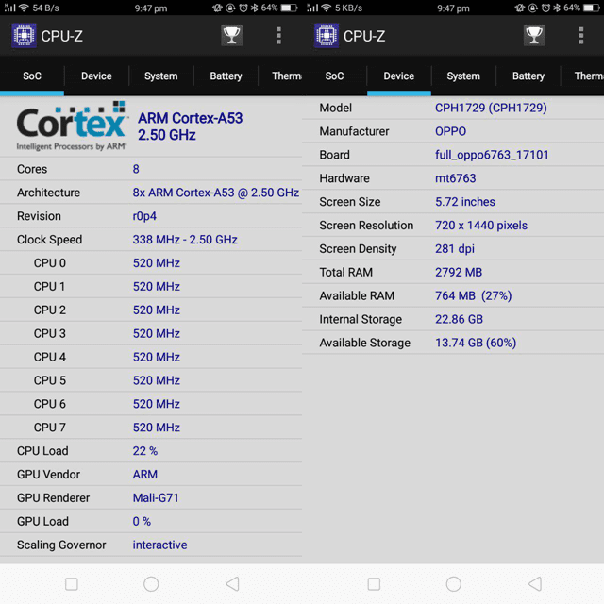Viewport: 604px width, 604px height.
Task: Switch to Device tab in left screen
Action: click(x=96, y=75)
